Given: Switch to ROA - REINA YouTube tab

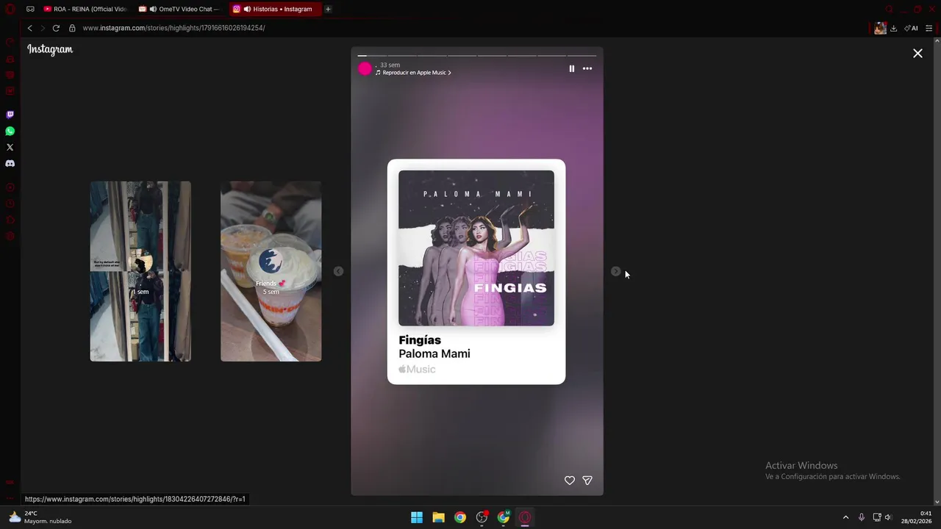Looking at the screenshot, I should click(x=85, y=9).
